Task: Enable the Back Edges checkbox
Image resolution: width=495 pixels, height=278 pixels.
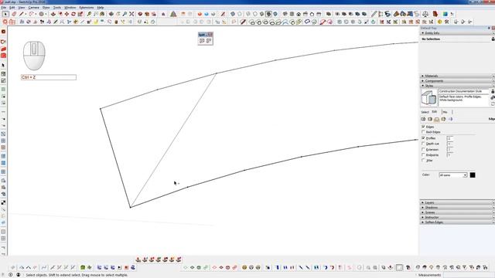Action: click(x=423, y=132)
